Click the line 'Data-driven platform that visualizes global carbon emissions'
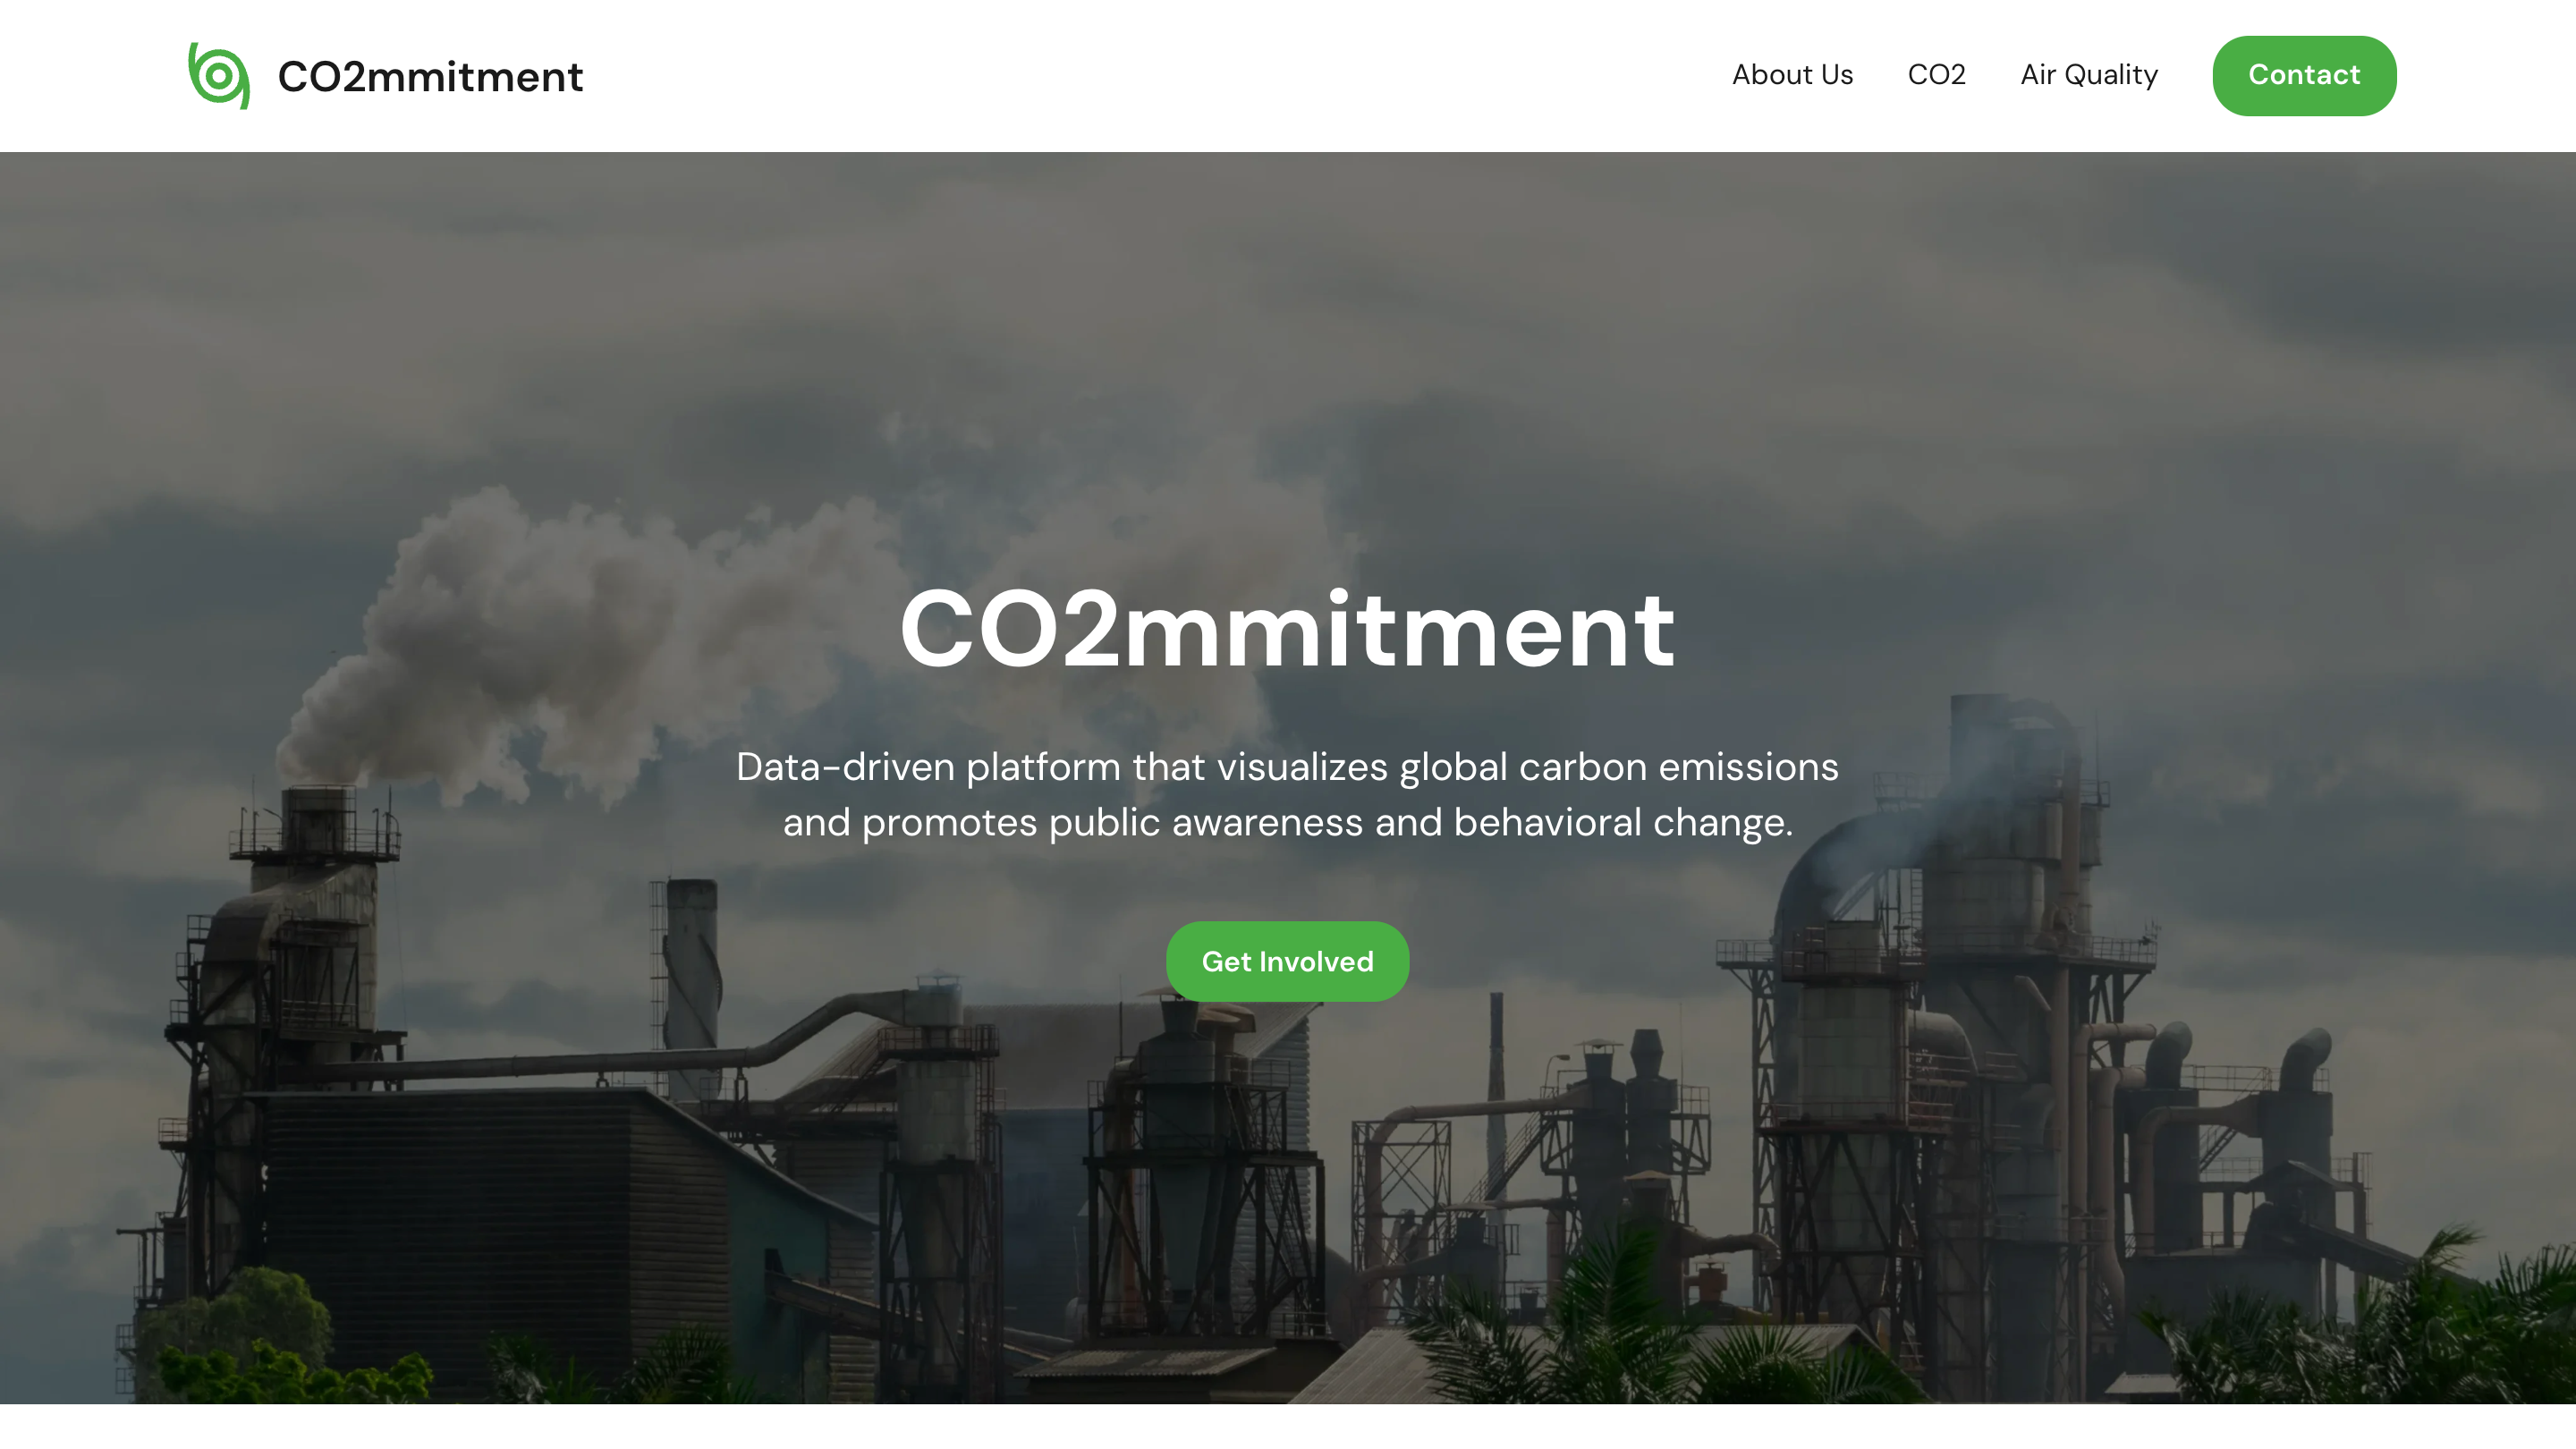2576x1449 pixels. [x=1287, y=766]
